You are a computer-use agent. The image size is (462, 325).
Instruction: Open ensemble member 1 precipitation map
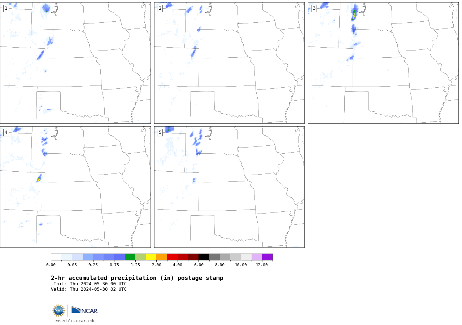pos(75,63)
